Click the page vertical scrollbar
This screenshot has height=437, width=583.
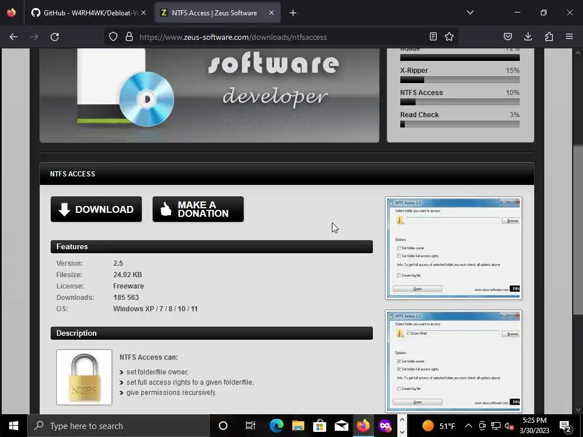tap(578, 231)
